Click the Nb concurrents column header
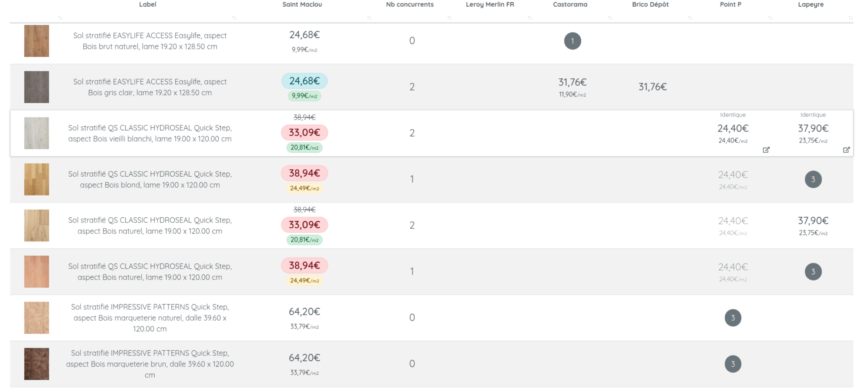The width and height of the screenshot is (863, 391). click(410, 4)
